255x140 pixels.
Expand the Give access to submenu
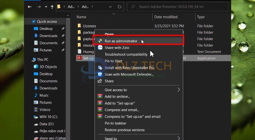point(139,90)
